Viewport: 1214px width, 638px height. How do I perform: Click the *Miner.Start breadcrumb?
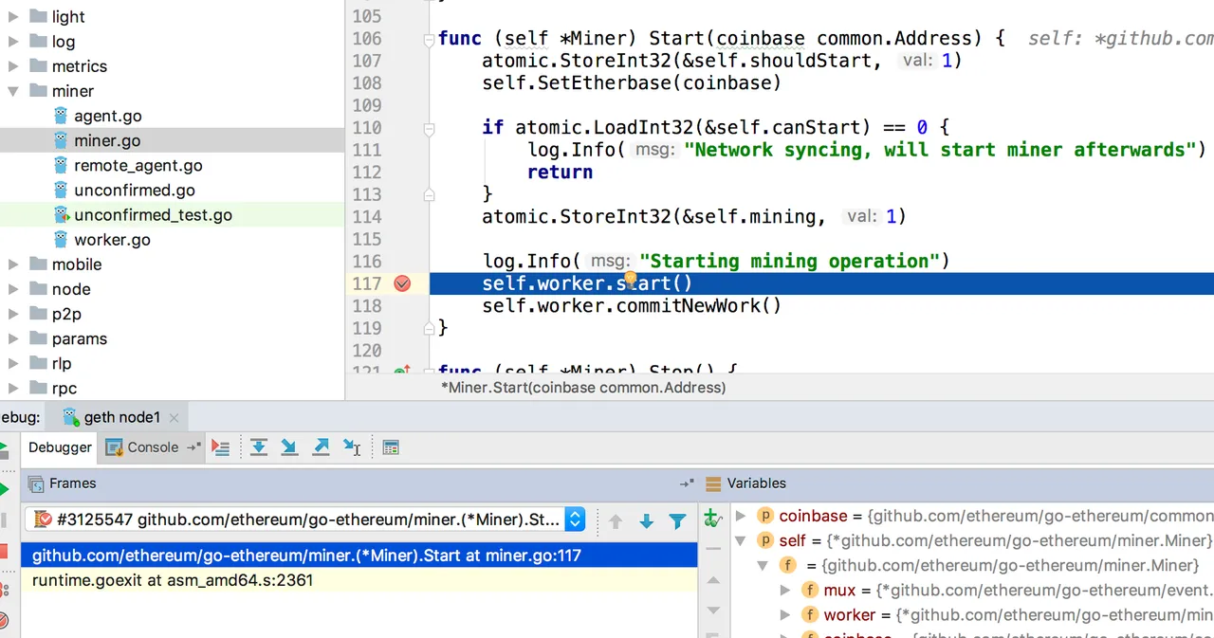[583, 387]
